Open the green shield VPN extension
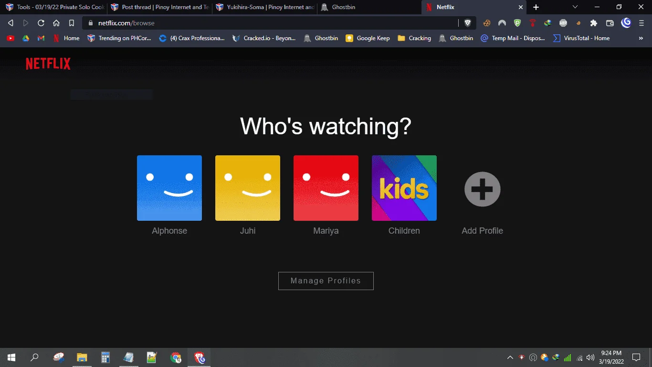This screenshot has height=367, width=652. click(517, 23)
